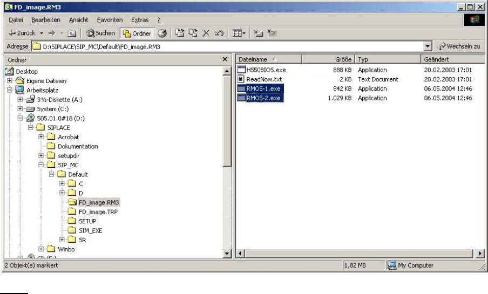Open the address bar dropdown arrow
The image size is (488, 294).
[429, 46]
